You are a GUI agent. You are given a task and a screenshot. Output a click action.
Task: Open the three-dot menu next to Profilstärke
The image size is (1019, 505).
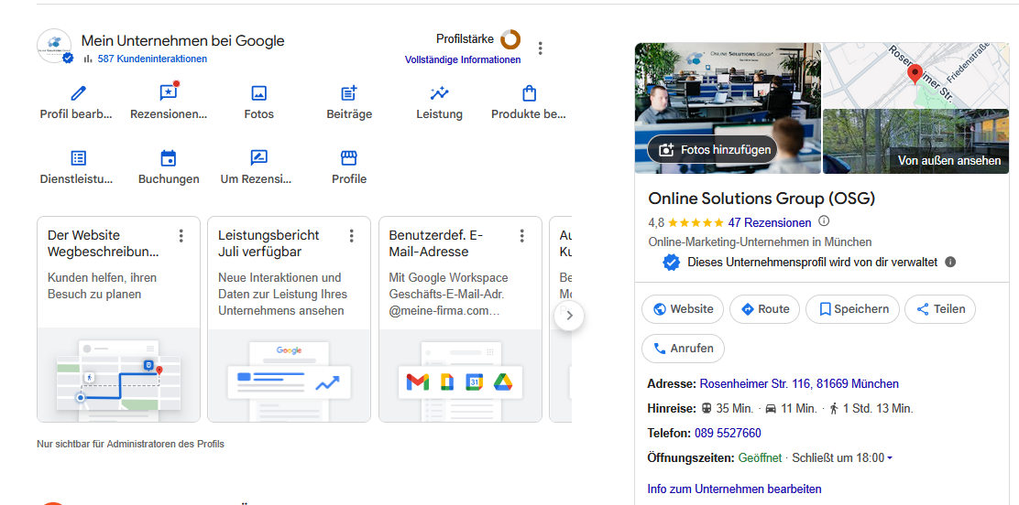click(540, 48)
